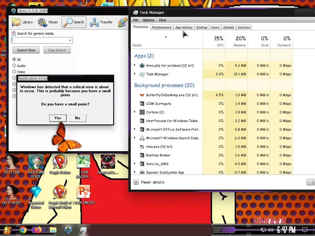
Task: Expand the Spooler SubSystem App row
Action: click(x=135, y=172)
